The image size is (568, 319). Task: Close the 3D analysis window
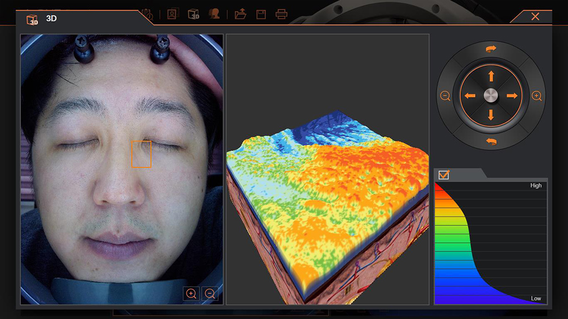[535, 16]
